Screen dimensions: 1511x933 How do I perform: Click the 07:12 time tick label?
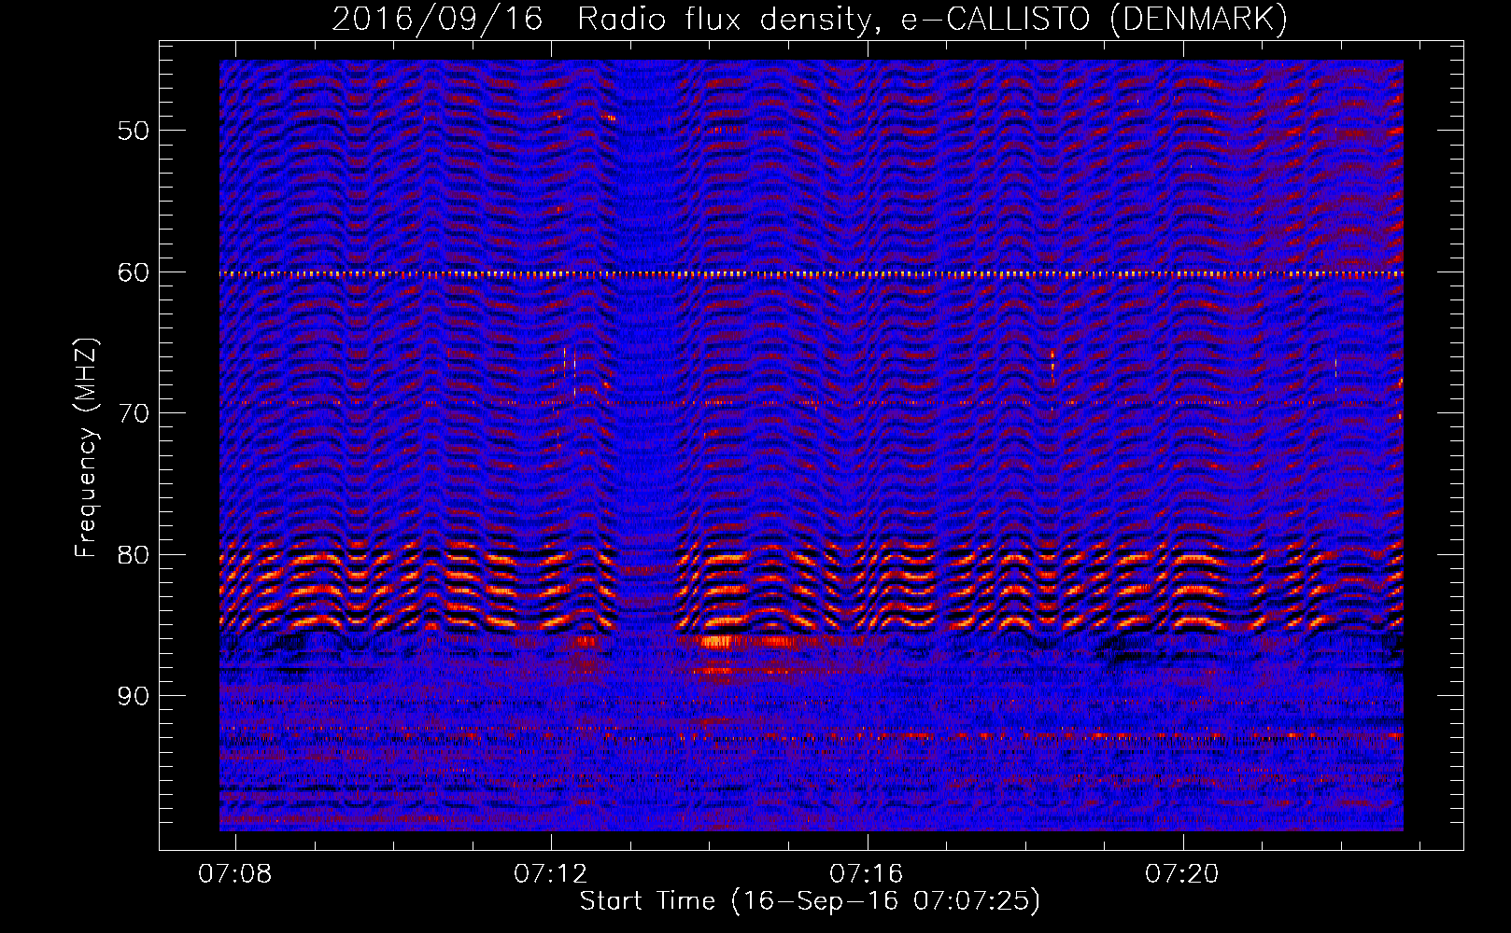[551, 874]
